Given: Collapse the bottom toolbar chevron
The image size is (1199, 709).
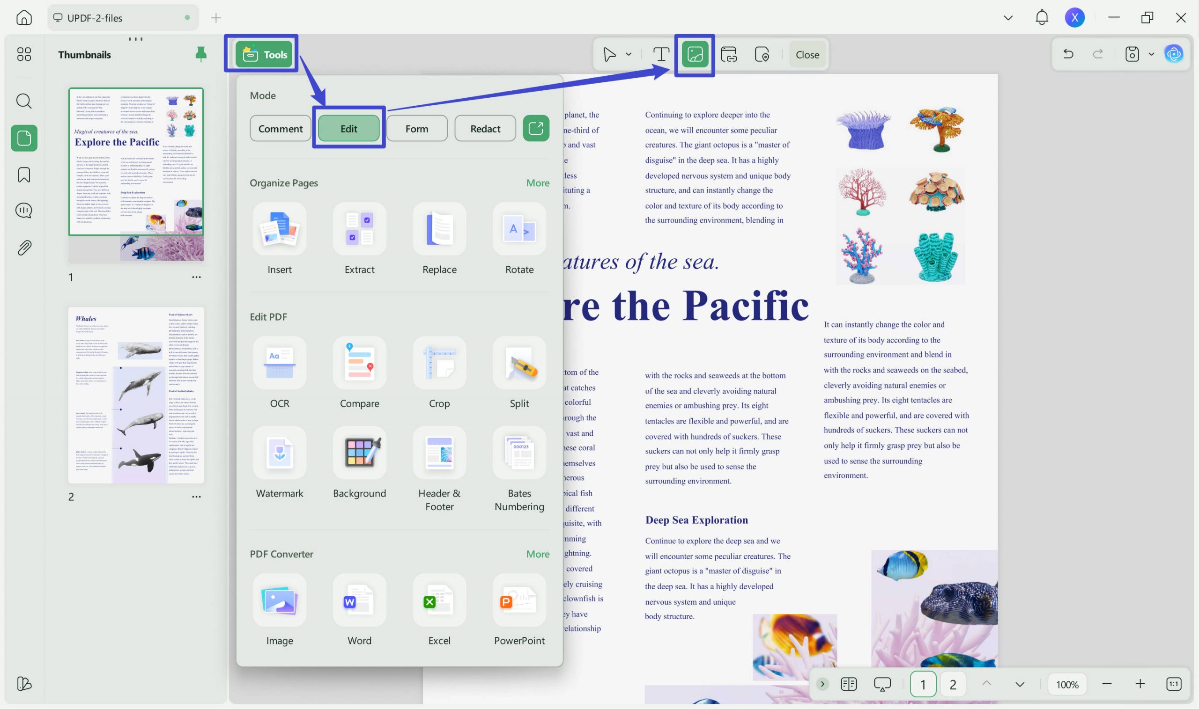Looking at the screenshot, I should click(x=822, y=684).
